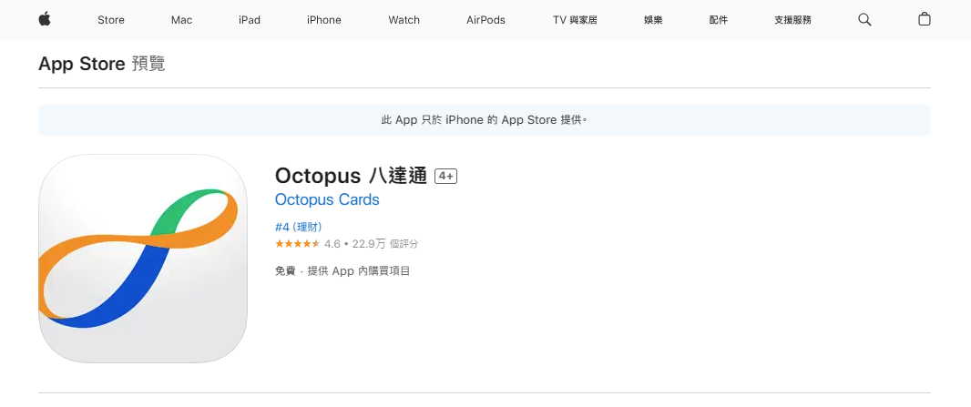
Task: Click the #4 (理財) ranking link
Action: pyautogui.click(x=298, y=227)
